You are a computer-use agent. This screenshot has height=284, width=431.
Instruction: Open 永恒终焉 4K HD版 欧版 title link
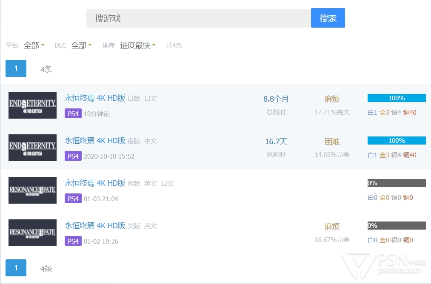(95, 183)
